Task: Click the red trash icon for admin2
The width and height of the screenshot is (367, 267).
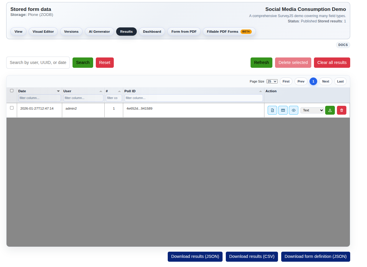Action: coord(341,110)
